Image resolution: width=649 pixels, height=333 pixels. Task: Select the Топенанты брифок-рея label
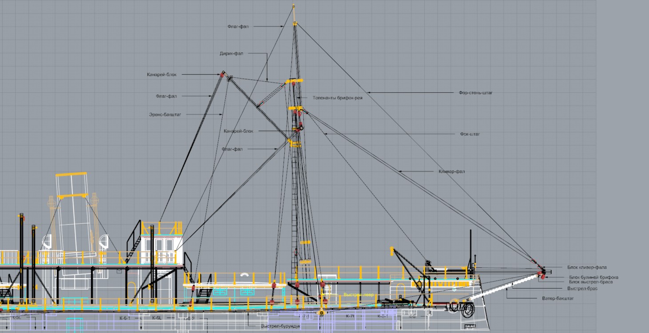tap(337, 98)
